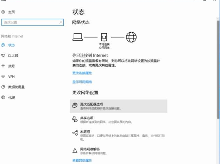Click the 本地连接 公用网络 label
Image resolution: width=220 pixels, height=164 pixels.
[x=104, y=46]
